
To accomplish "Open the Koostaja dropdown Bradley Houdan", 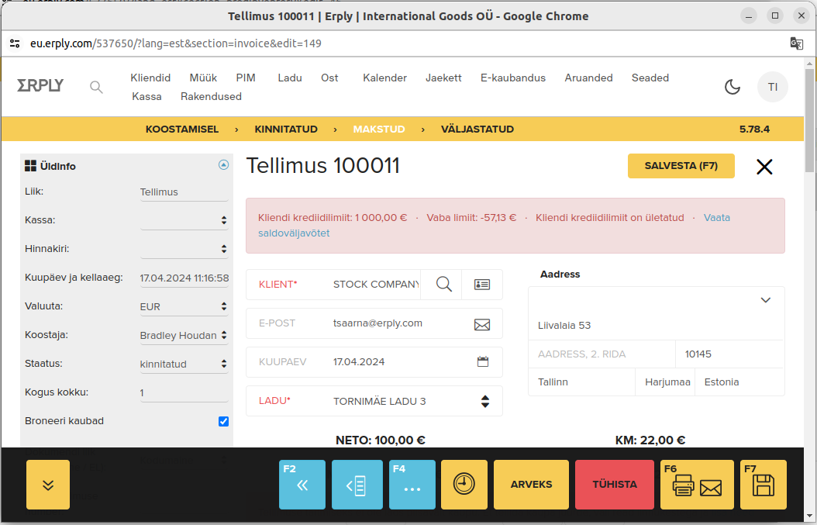I will [x=184, y=335].
